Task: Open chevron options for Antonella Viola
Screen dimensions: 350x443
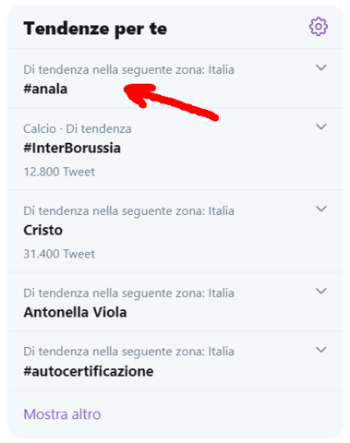Action: click(x=321, y=291)
